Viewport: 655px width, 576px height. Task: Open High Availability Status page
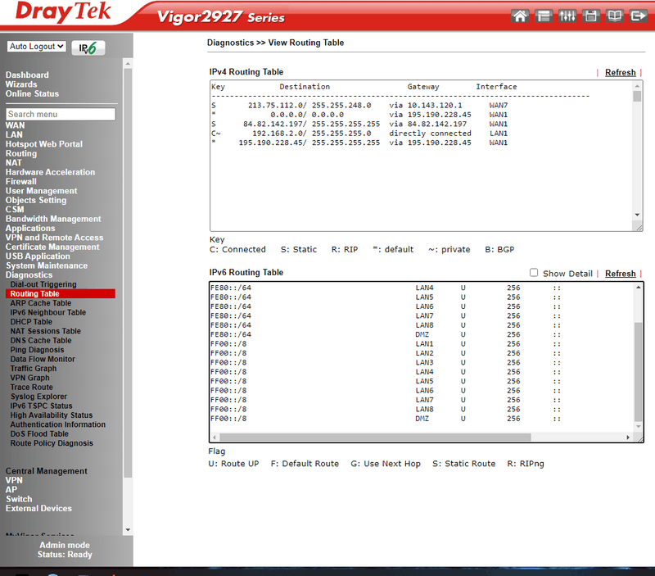coord(52,415)
